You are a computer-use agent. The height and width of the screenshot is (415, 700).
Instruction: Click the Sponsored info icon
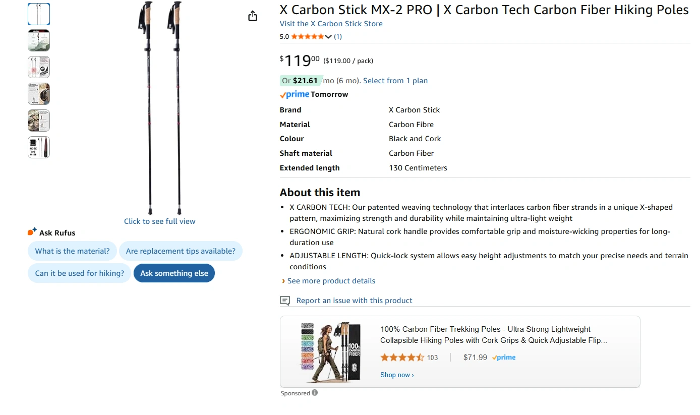[x=315, y=393]
